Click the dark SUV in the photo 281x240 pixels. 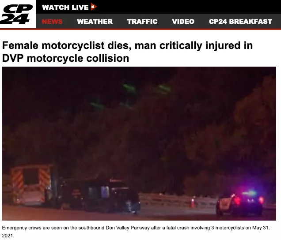point(101,196)
